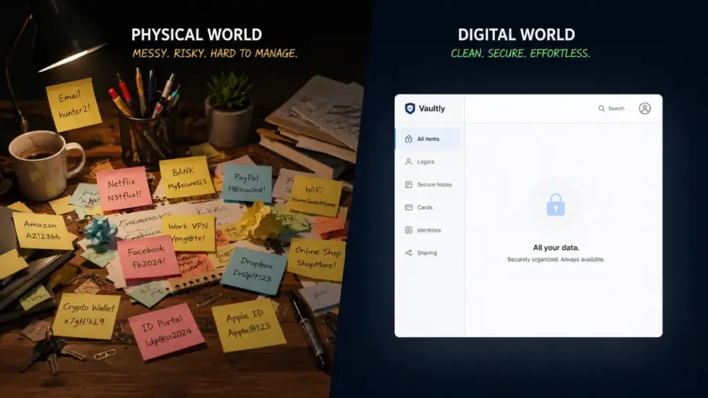Click the blue padlock illustration
This screenshot has height=398, width=708.
click(556, 205)
